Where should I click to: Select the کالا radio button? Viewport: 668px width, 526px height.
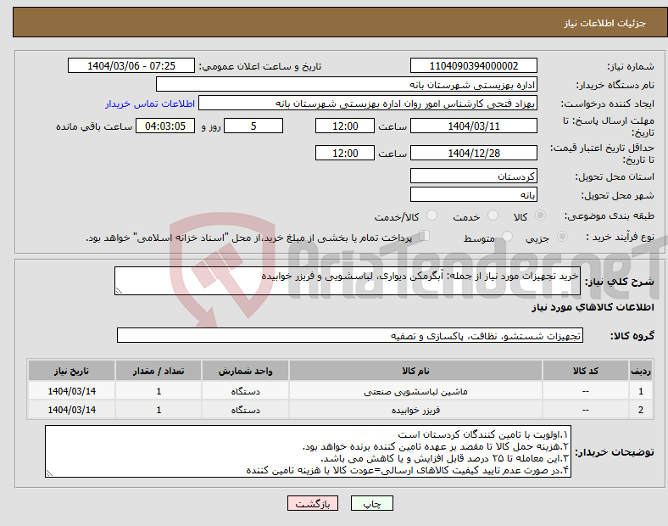(x=540, y=215)
